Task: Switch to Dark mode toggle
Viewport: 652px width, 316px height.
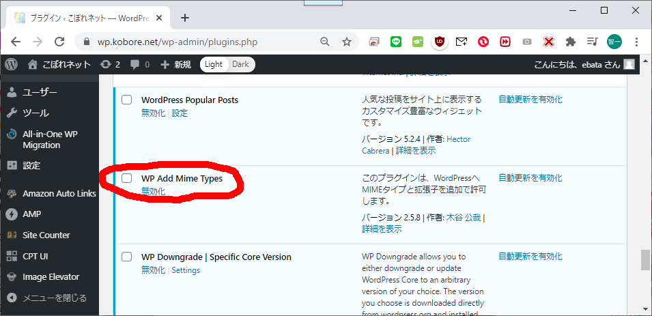Action: coord(240,64)
